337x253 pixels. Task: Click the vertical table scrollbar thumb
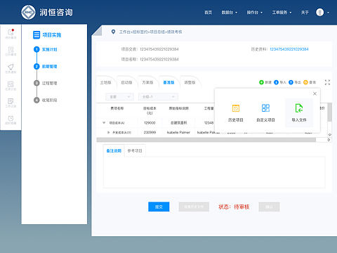(x=329, y=112)
